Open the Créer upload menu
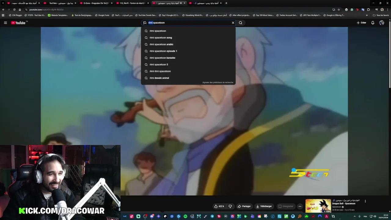Image resolution: width=391 pixels, height=220 pixels. click(x=361, y=23)
